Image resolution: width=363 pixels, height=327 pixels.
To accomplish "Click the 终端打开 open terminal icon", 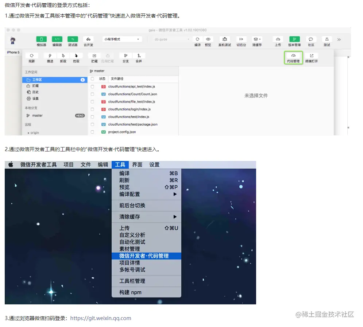I will pos(312,55).
